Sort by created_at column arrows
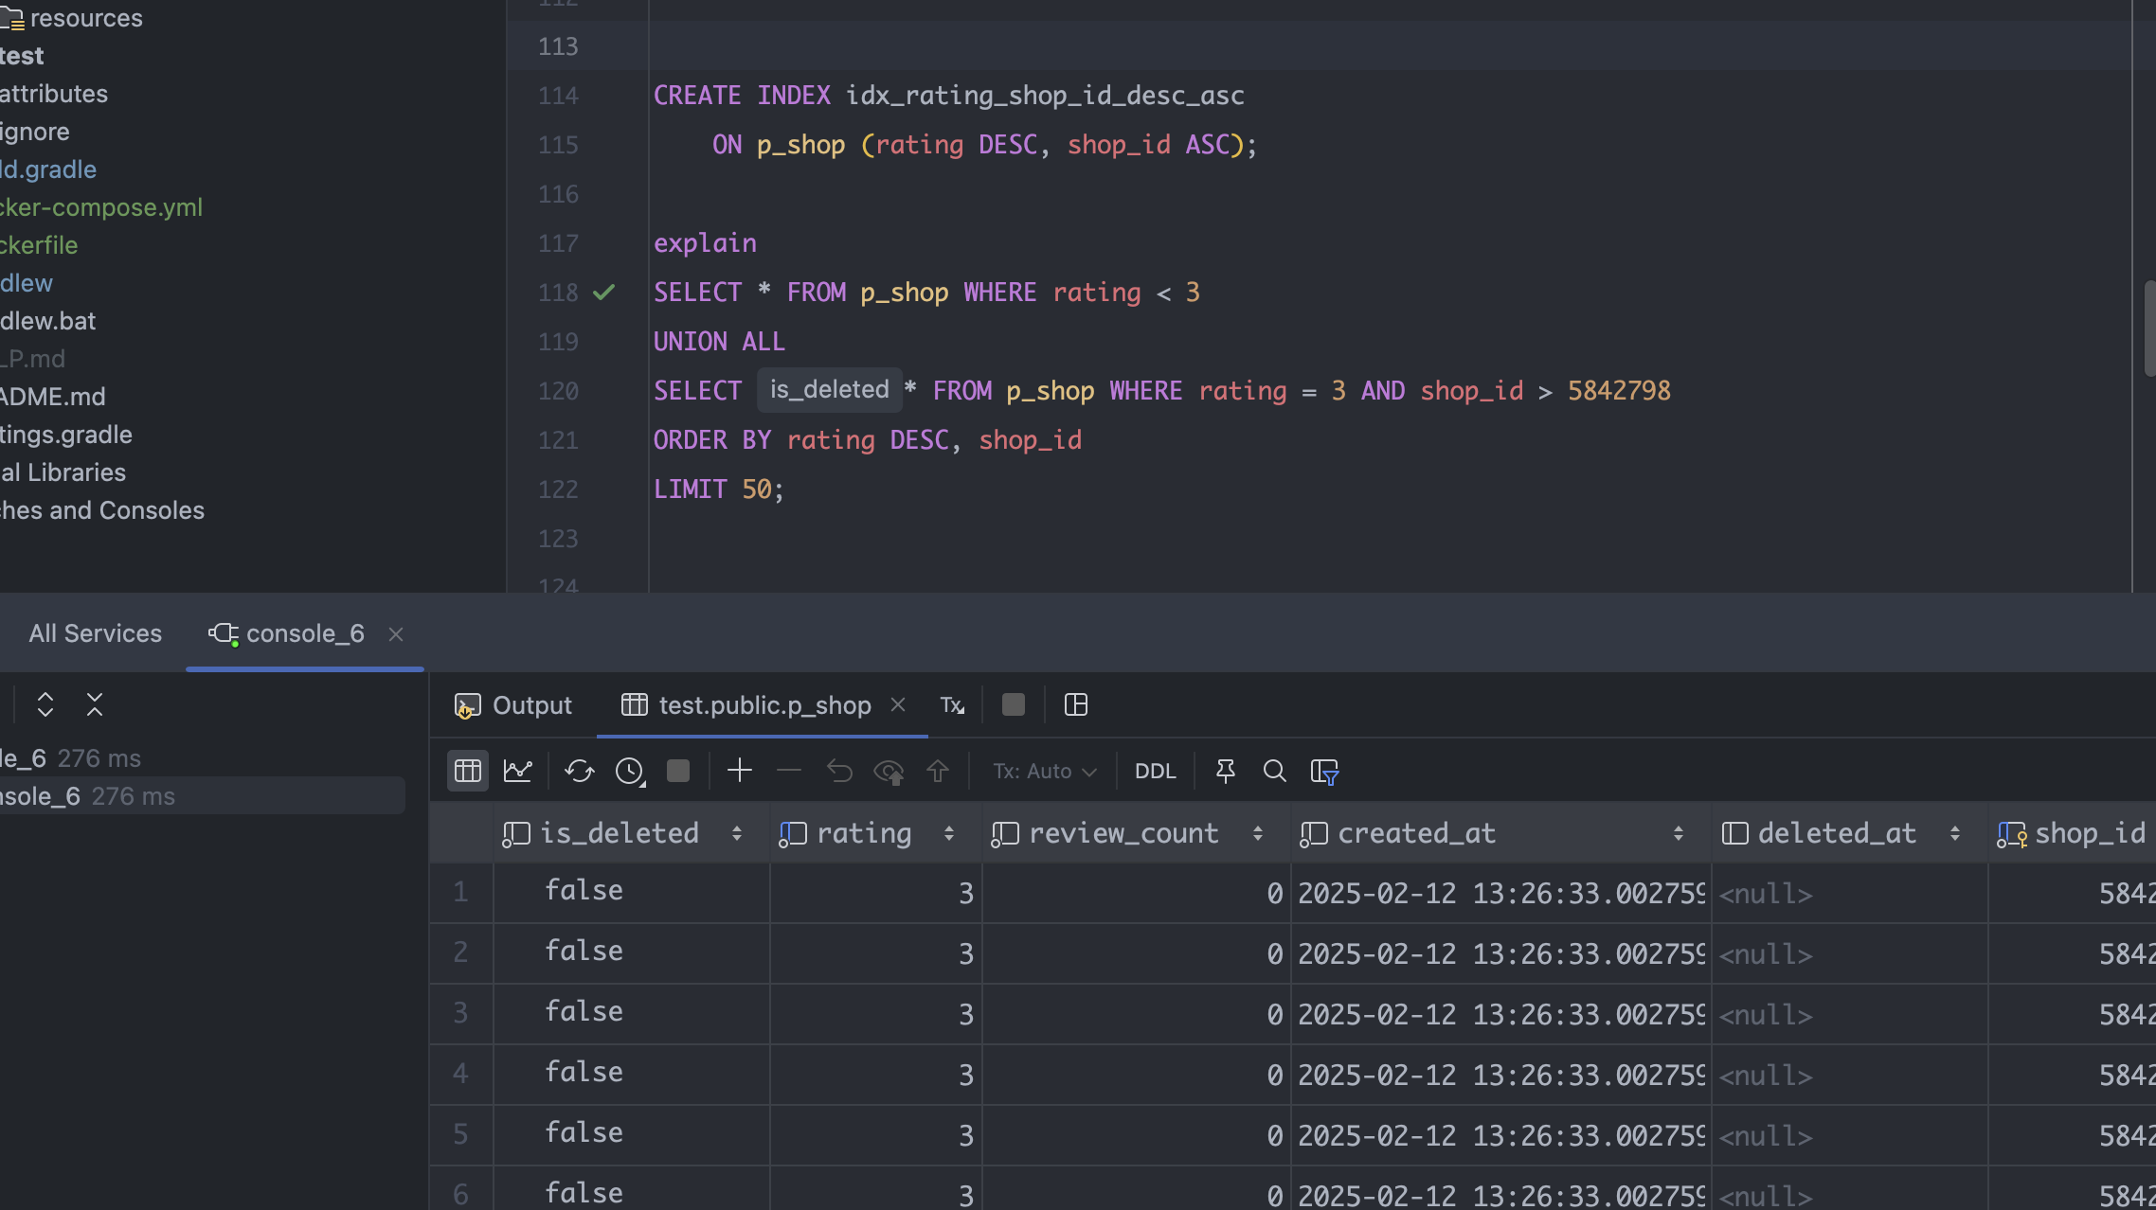This screenshot has height=1210, width=2156. coord(1678,833)
